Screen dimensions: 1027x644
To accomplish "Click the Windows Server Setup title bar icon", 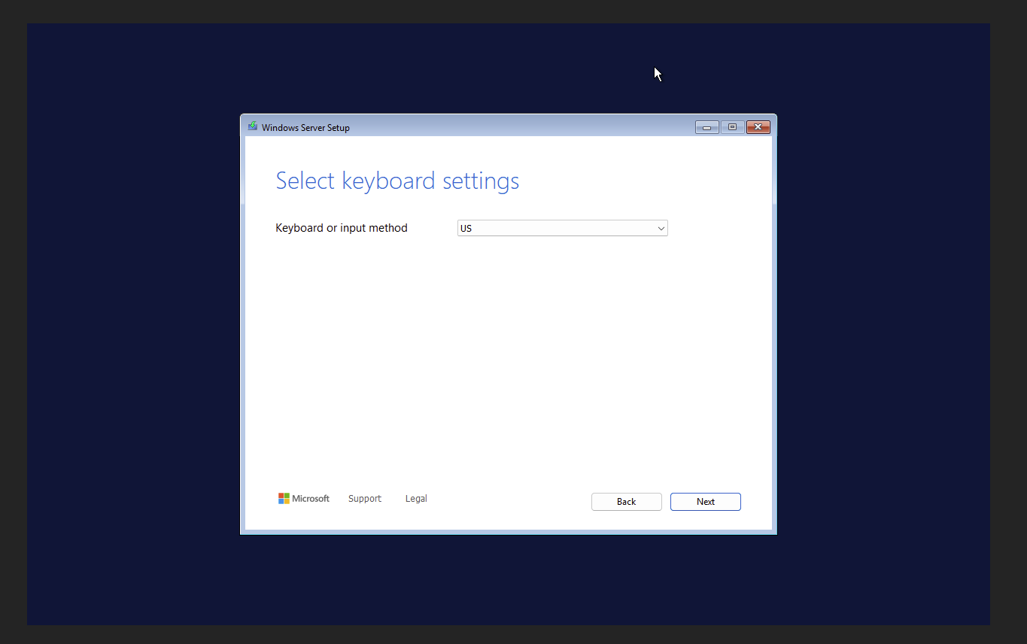I will point(252,126).
